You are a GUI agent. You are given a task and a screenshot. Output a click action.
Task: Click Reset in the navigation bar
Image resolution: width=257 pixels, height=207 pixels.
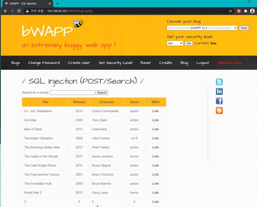coord(146,63)
